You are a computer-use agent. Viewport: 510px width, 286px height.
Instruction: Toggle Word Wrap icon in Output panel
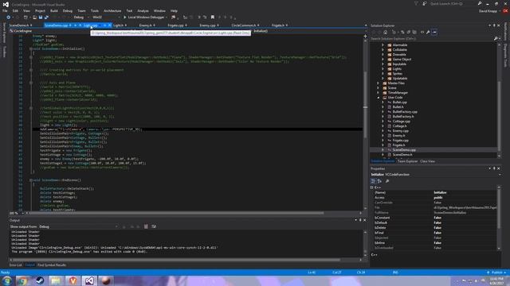pyautogui.click(x=154, y=226)
